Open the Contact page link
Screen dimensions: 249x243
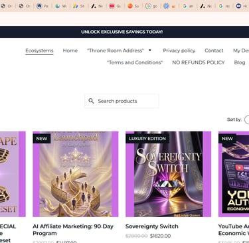pyautogui.click(x=214, y=50)
